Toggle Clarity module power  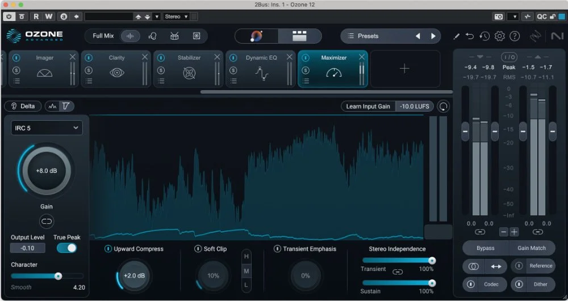89,58
